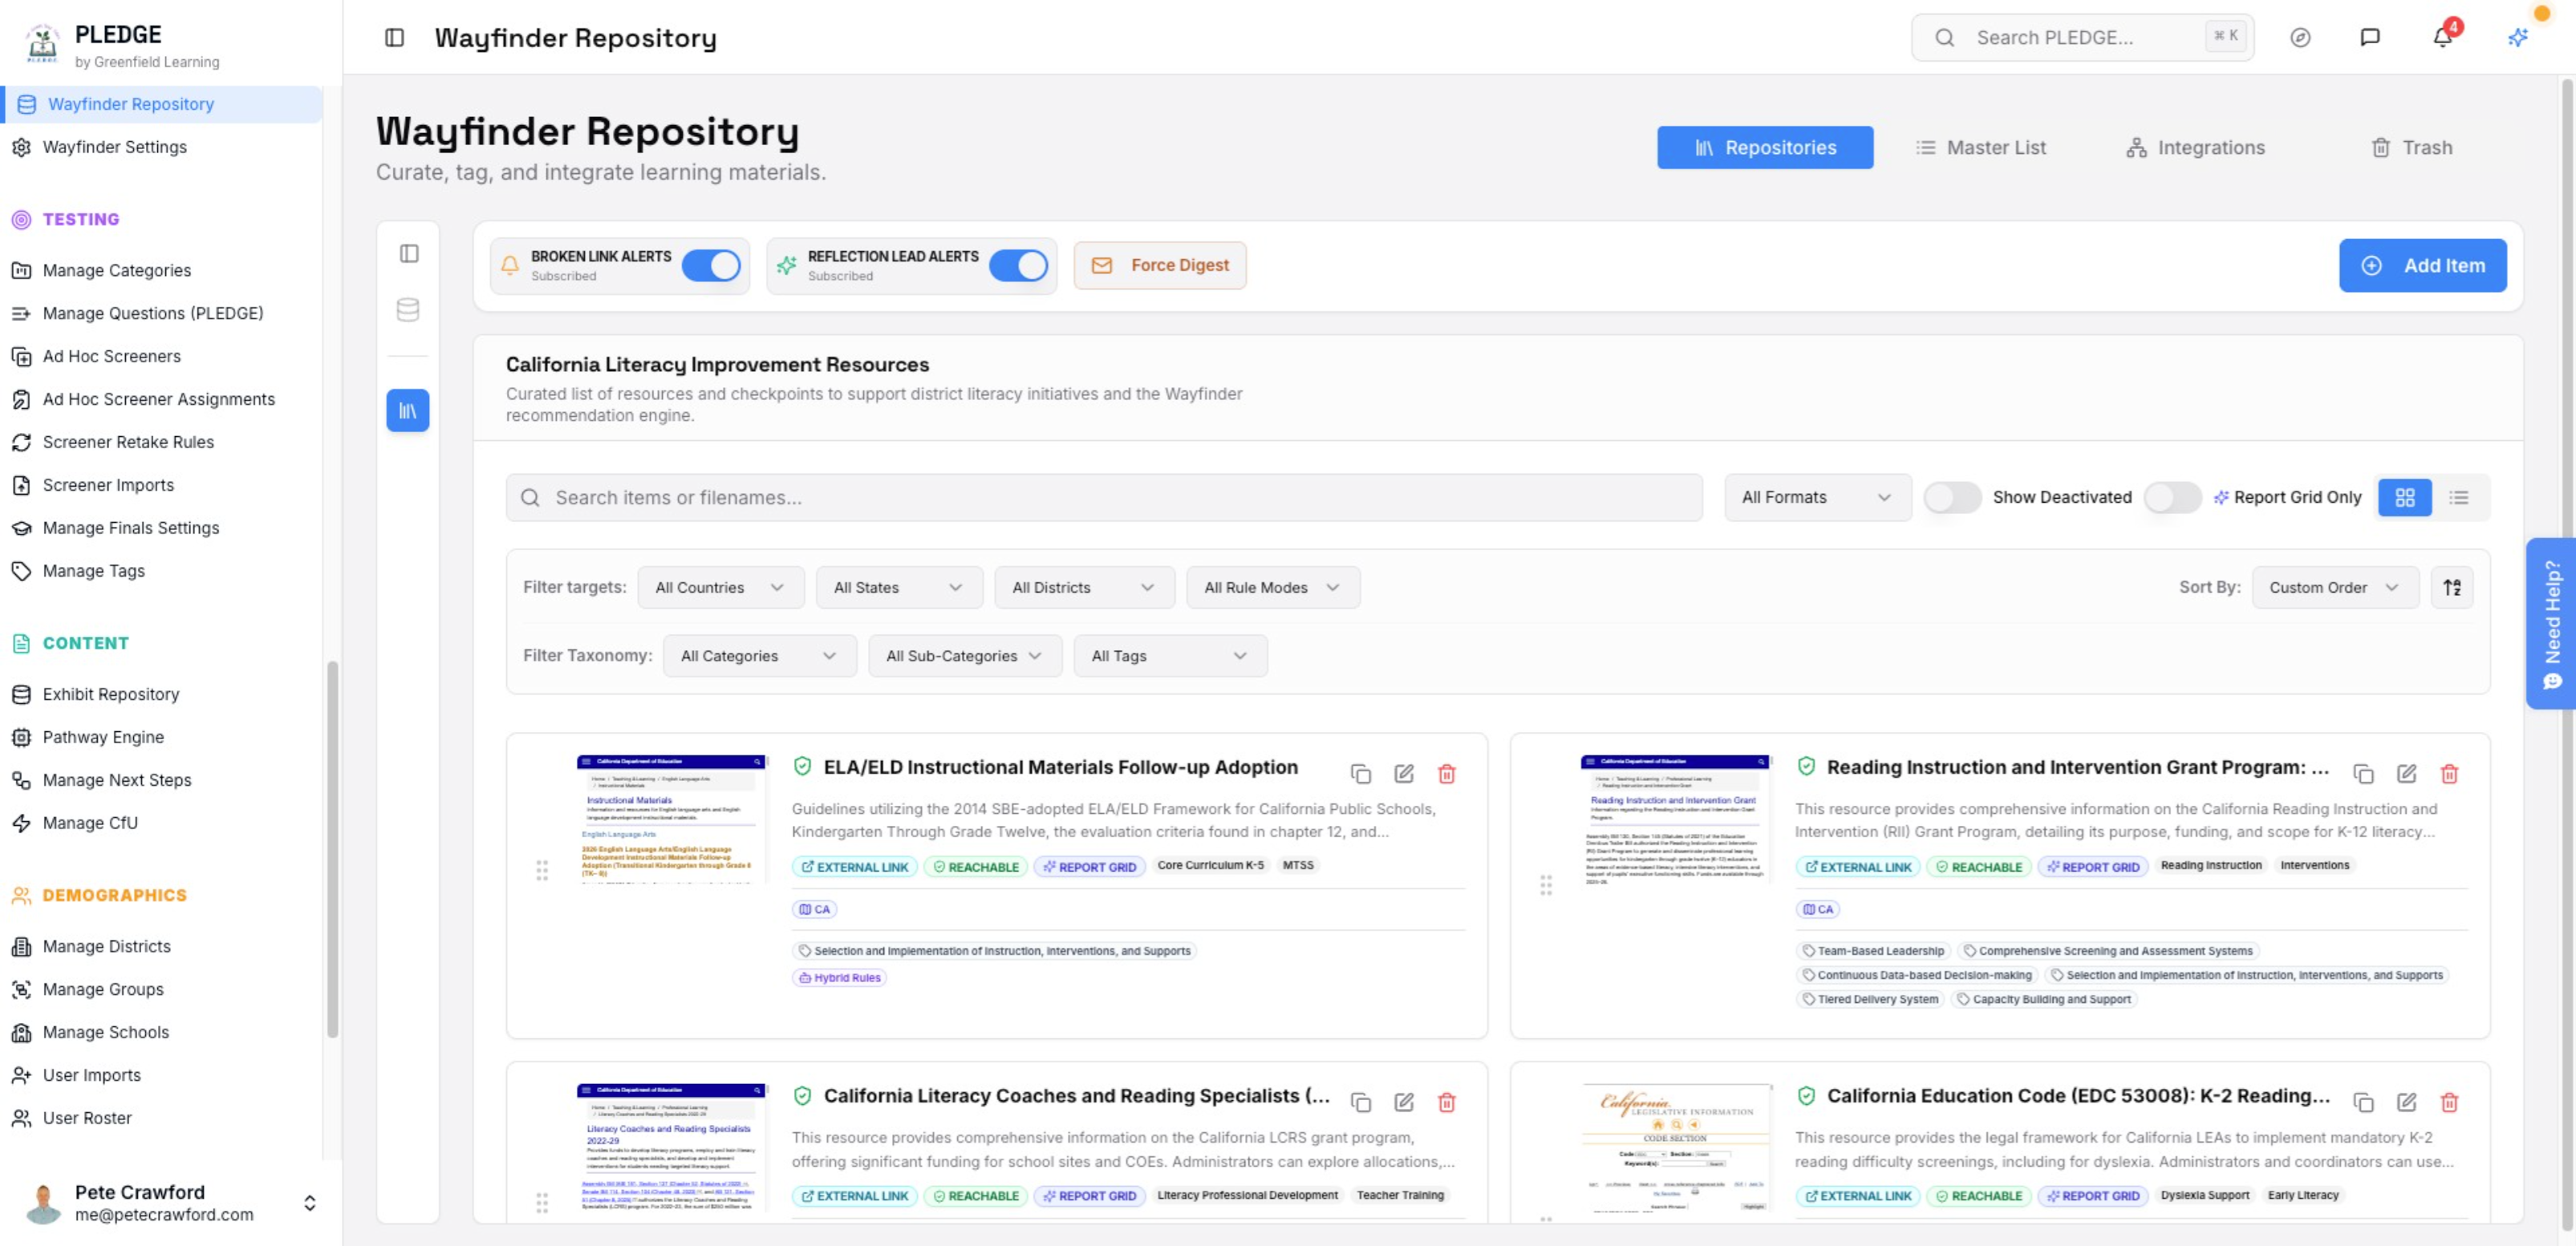Viewport: 2576px width, 1246px height.
Task: Duplicate the ELA/ELD Instructional Materials item
Action: pos(1360,774)
